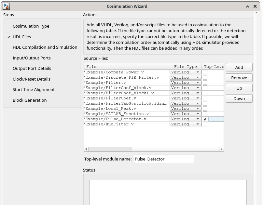
Task: Click the Cosimulation Wizard app icon in title bar
Action: [6, 6]
